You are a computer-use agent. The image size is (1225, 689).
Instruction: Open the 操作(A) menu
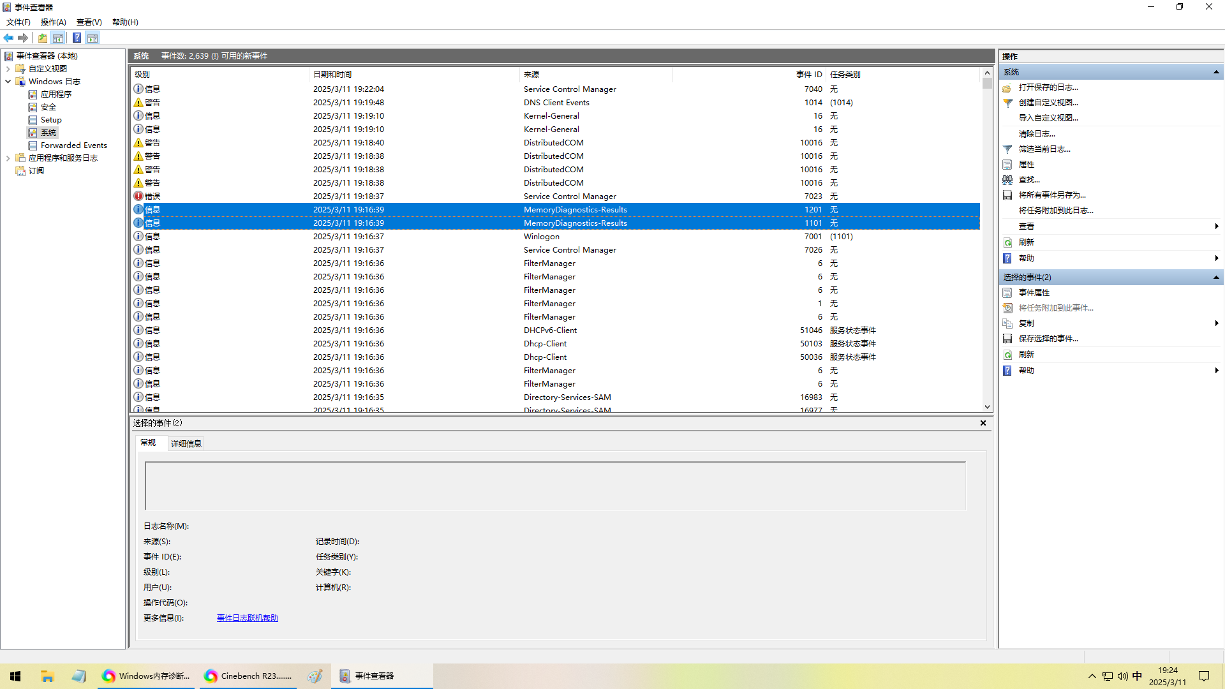[53, 22]
